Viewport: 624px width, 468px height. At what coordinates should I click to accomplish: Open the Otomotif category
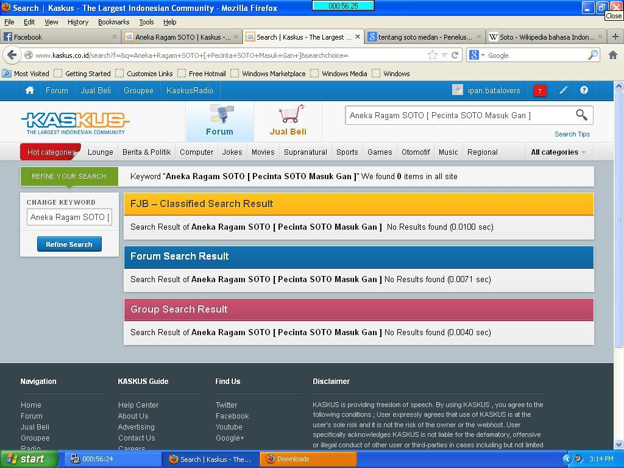coord(416,152)
